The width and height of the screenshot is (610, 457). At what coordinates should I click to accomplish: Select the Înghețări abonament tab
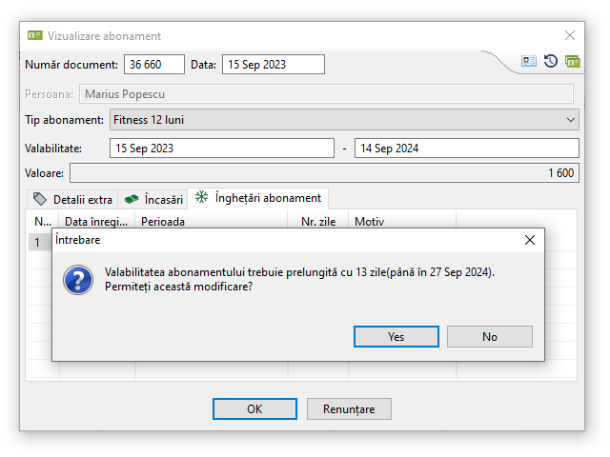(257, 198)
